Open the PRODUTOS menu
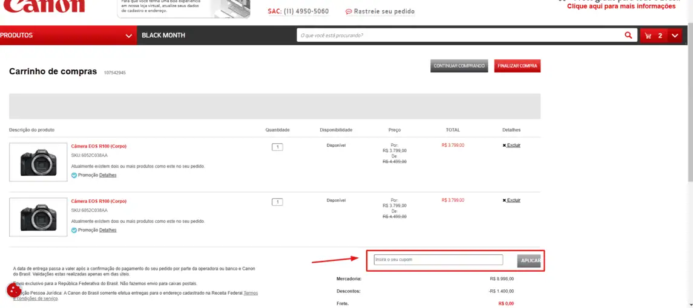 [x=68, y=35]
